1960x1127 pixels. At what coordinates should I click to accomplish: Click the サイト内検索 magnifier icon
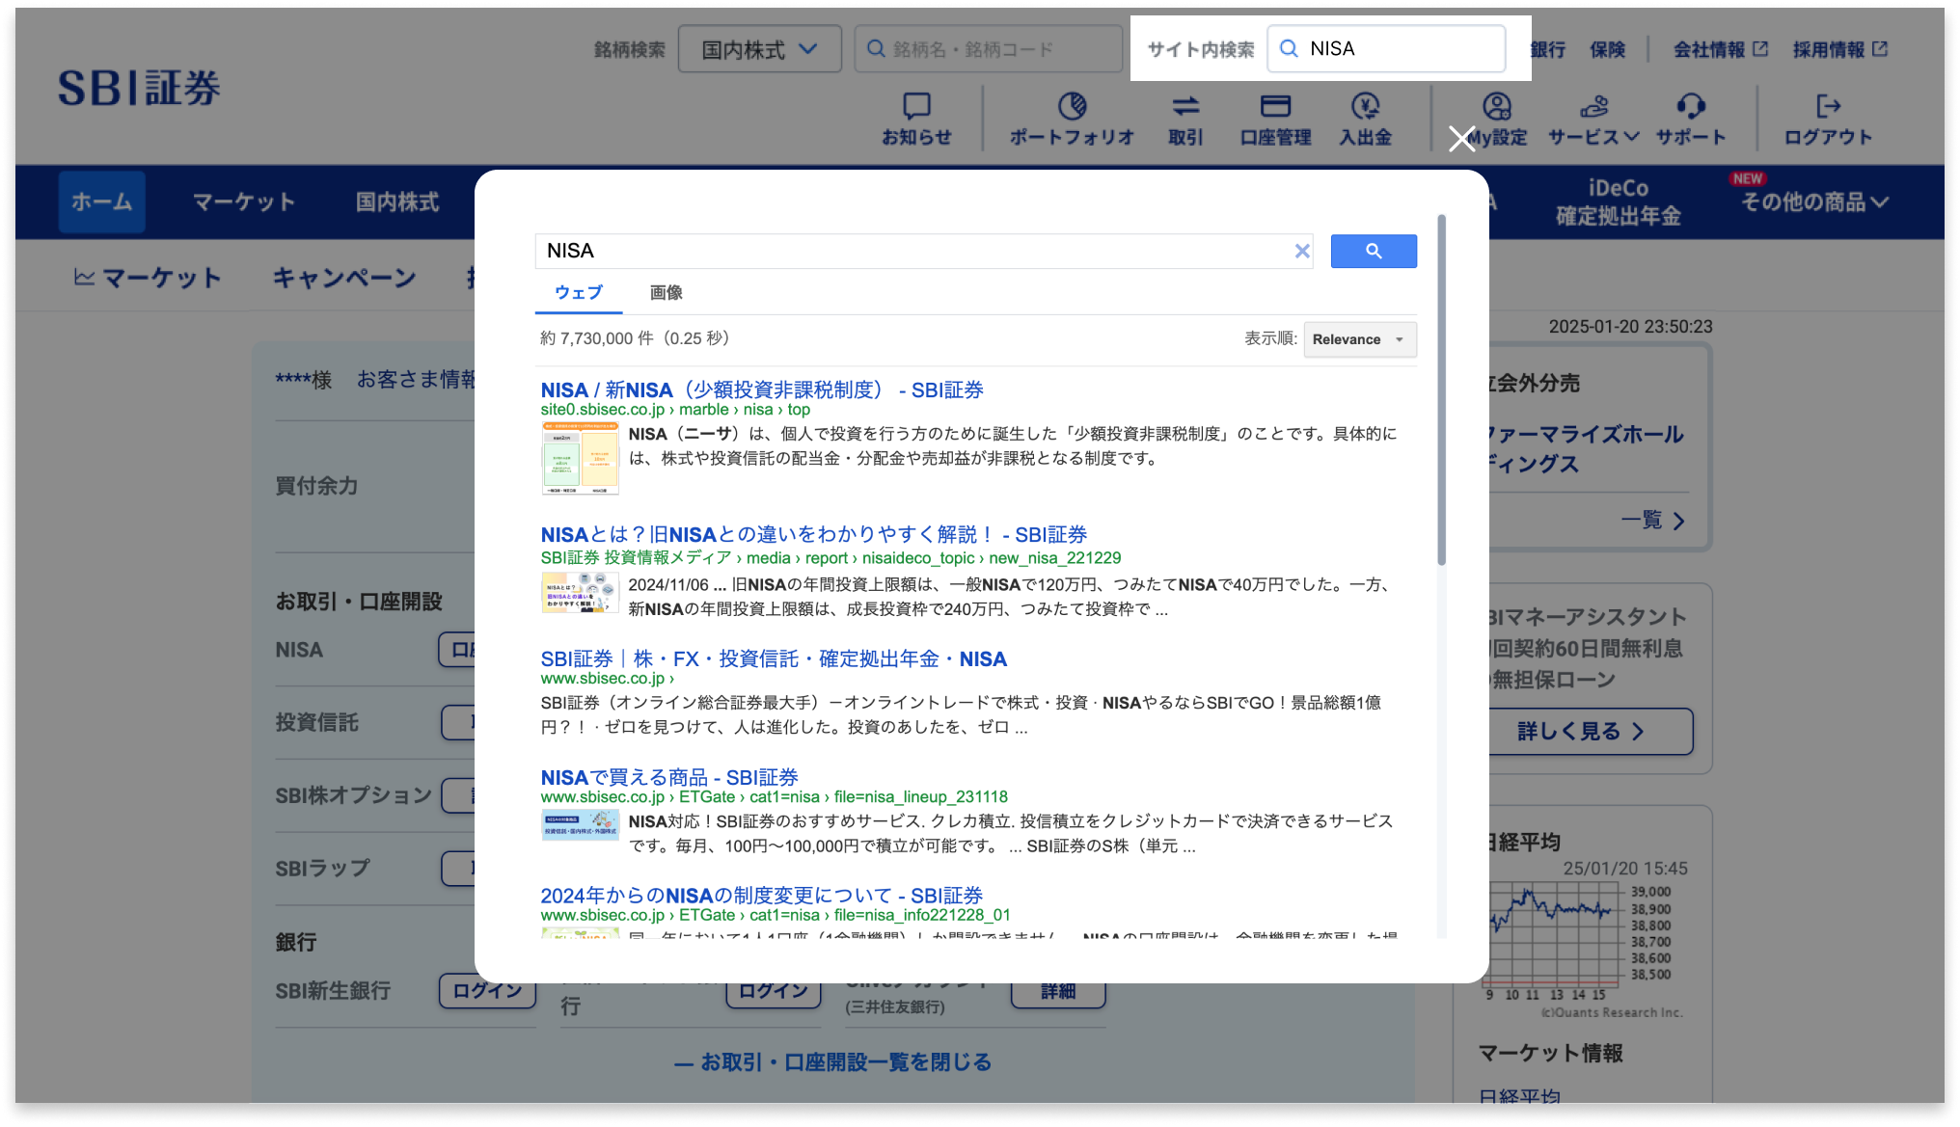coord(1289,48)
